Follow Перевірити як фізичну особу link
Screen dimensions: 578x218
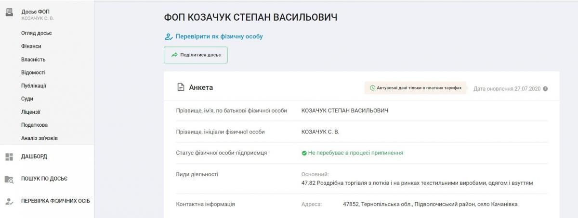[x=219, y=36]
